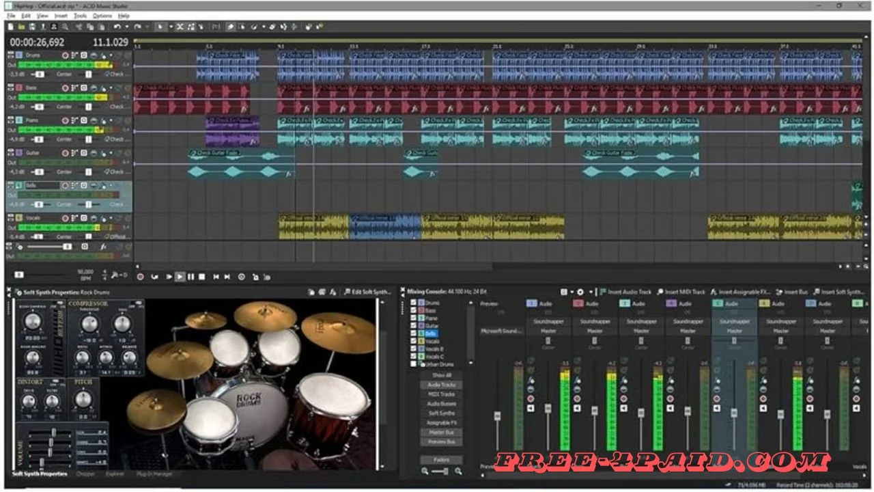The image size is (874, 492).
Task: Click the New project toolbar icon
Action: coord(10,27)
